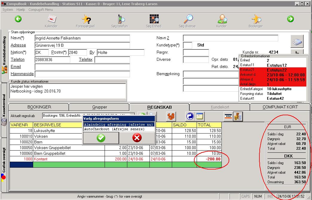The width and height of the screenshot is (312, 200).
Task: Select the red Kontant payment row
Action: [x=115, y=159]
